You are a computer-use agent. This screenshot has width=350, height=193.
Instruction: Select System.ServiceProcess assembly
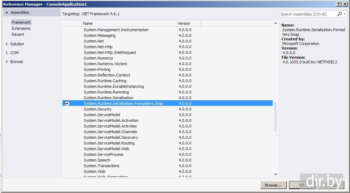167,154
